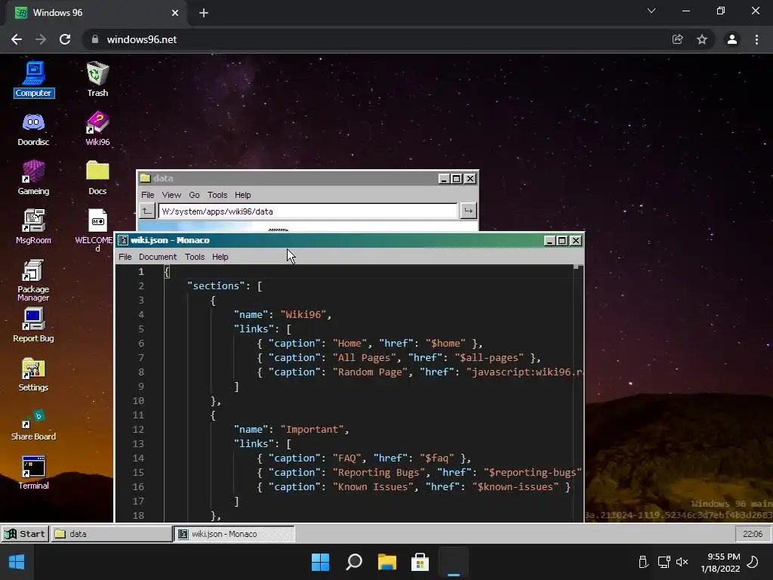Open the Report Bug desktop shortcut
Screen dimensions: 773x580
(x=33, y=325)
